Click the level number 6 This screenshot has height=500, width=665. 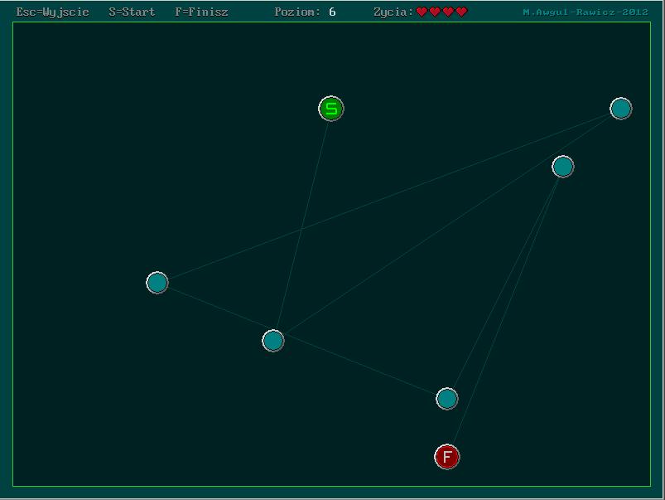coord(332,12)
